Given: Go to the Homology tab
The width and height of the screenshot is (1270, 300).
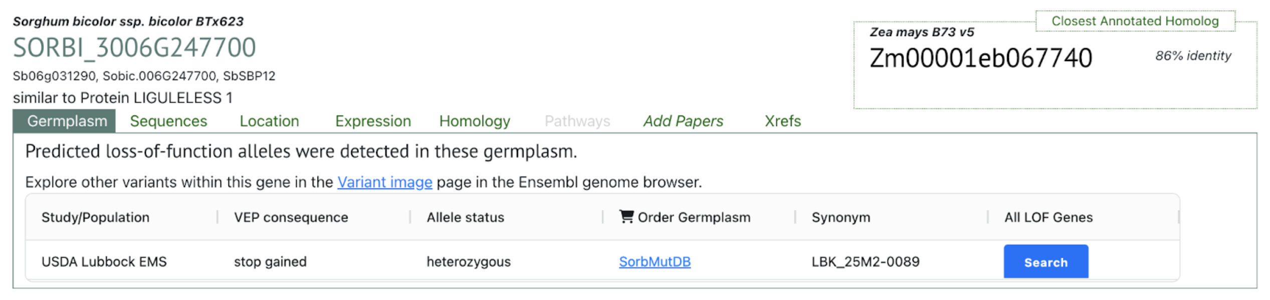Looking at the screenshot, I should click(475, 121).
